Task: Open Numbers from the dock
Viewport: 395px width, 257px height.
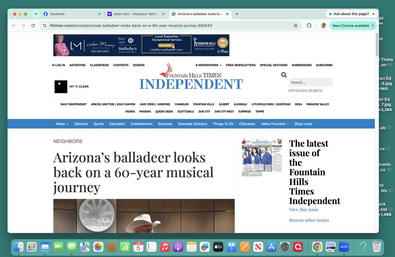Action: (x=125, y=246)
